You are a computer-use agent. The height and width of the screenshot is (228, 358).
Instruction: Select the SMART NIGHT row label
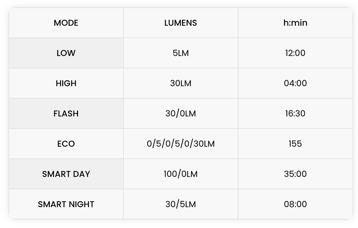[66, 204]
